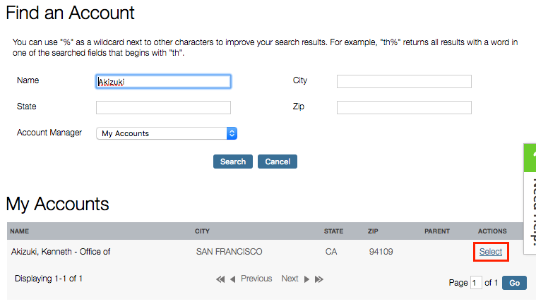Open the green Need Help side tab
Screen dimensions: 536x304
[x=530, y=199]
